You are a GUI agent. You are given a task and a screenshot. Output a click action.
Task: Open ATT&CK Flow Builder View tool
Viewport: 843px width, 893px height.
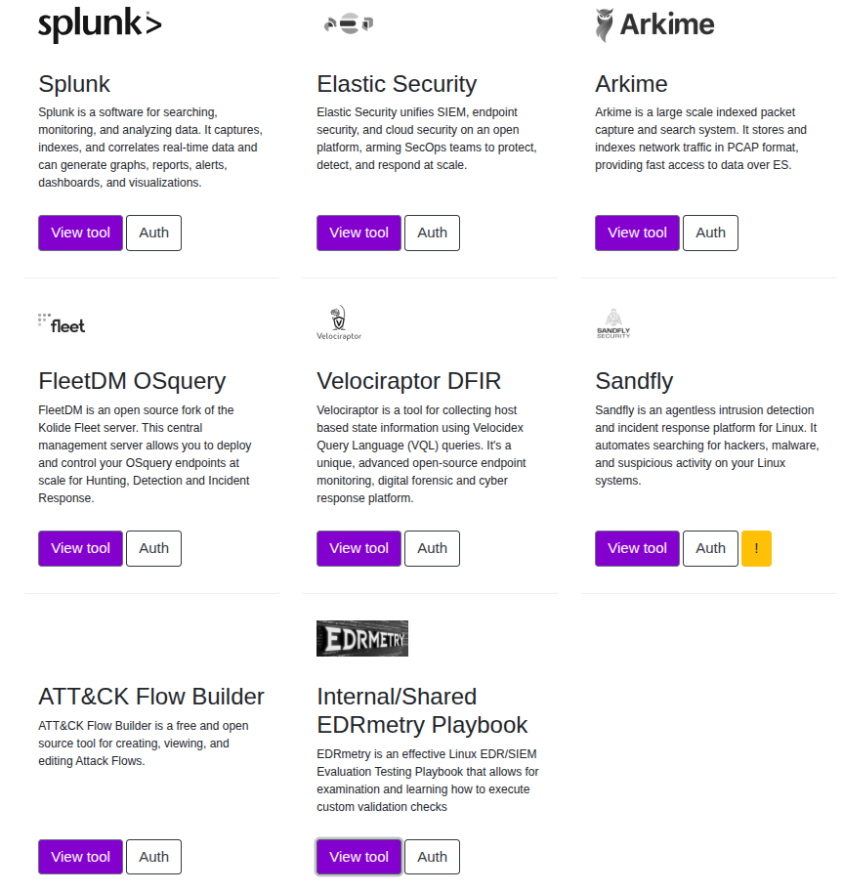click(x=80, y=857)
